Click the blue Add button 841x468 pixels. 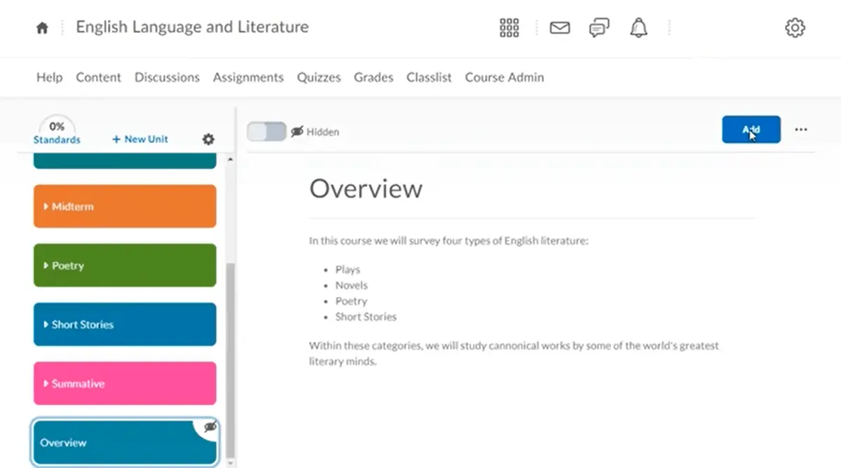pos(751,130)
